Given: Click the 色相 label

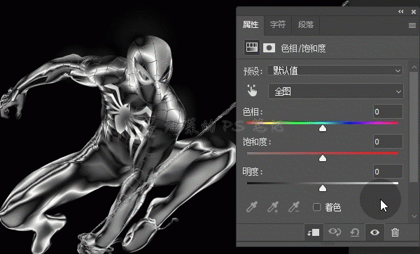Looking at the screenshot, I should (x=253, y=112).
